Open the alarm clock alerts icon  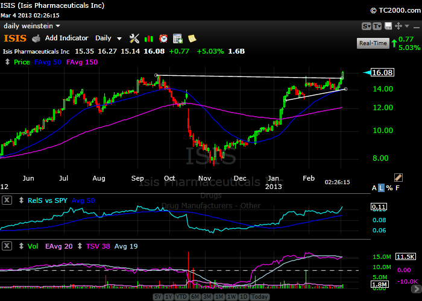pyautogui.click(x=163, y=39)
